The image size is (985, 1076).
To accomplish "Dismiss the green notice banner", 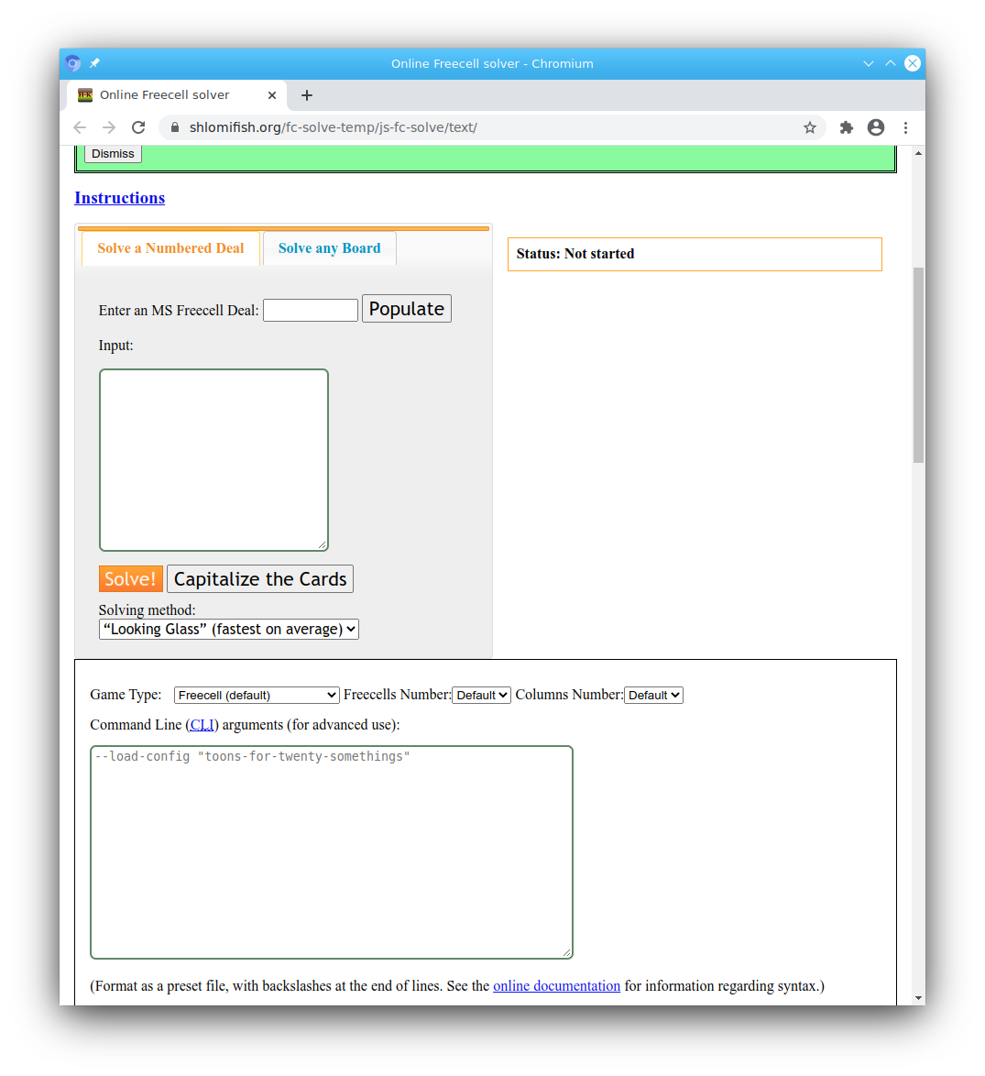I will tap(114, 154).
